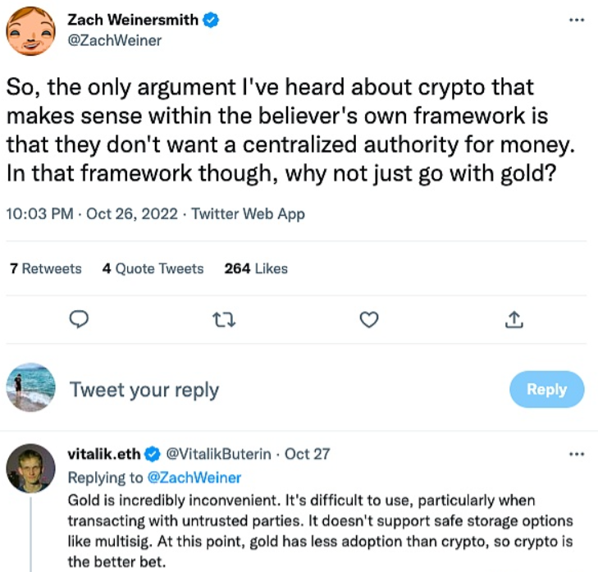The width and height of the screenshot is (598, 572).
Task: Retweet Zach Weinersmith's tweet
Action: coord(224,319)
